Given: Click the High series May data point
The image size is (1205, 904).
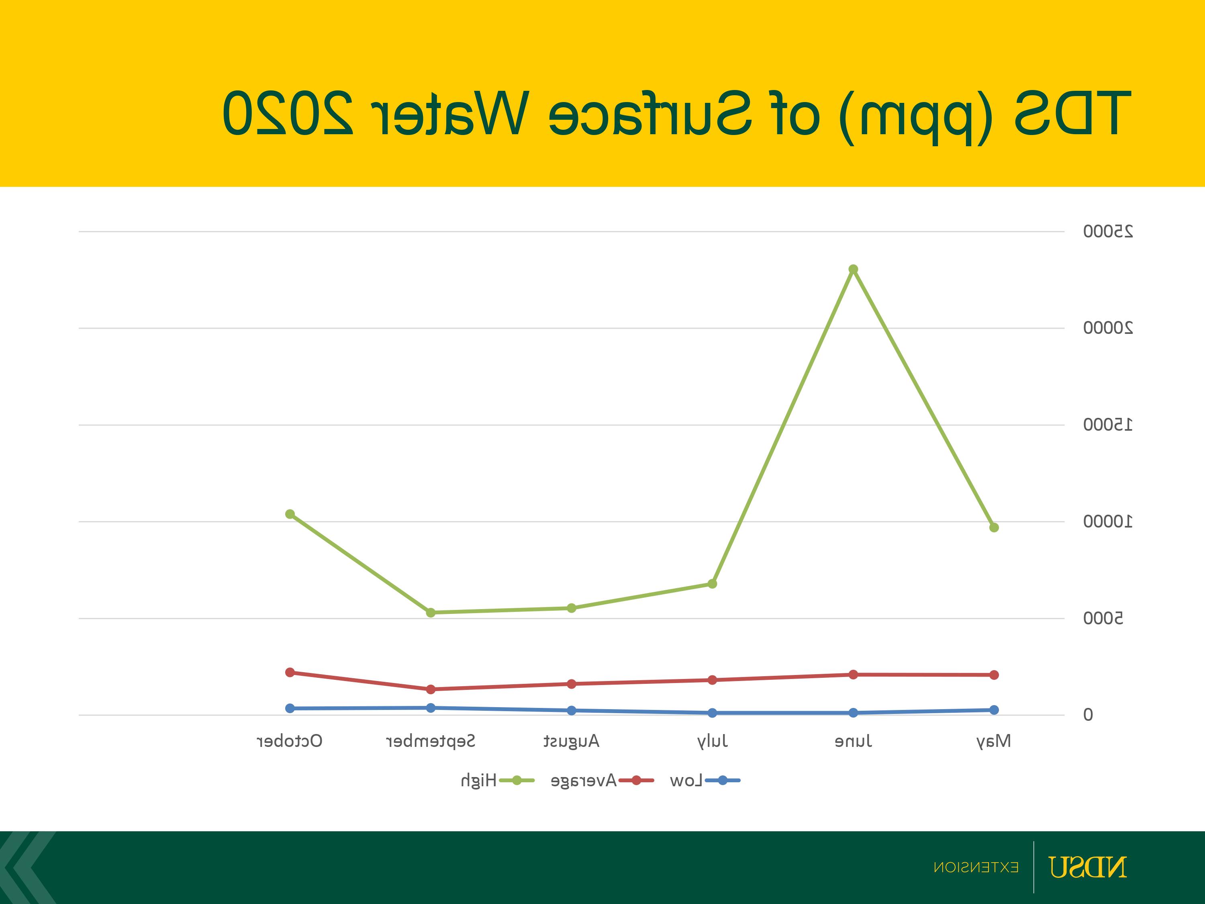Looking at the screenshot, I should click(x=994, y=528).
